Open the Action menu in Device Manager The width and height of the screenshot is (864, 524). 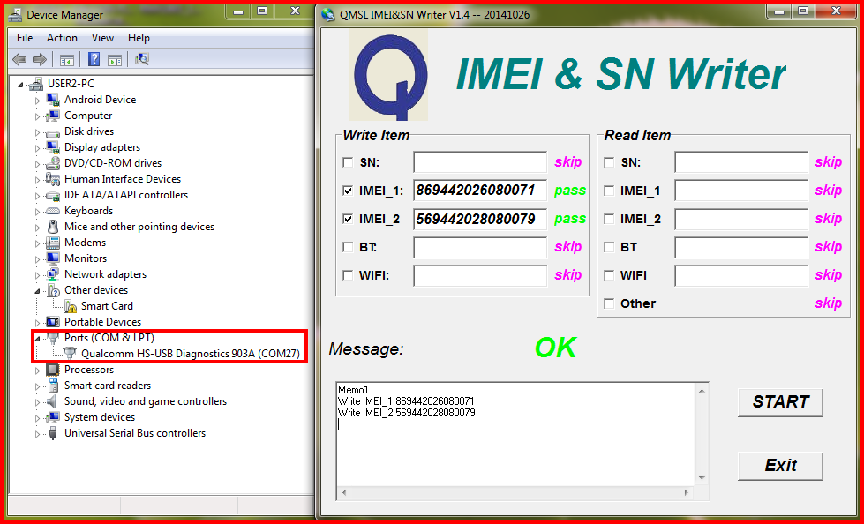click(62, 38)
